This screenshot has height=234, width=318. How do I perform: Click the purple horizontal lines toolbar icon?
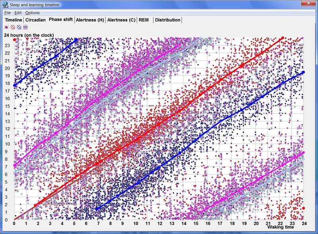[x=25, y=27]
